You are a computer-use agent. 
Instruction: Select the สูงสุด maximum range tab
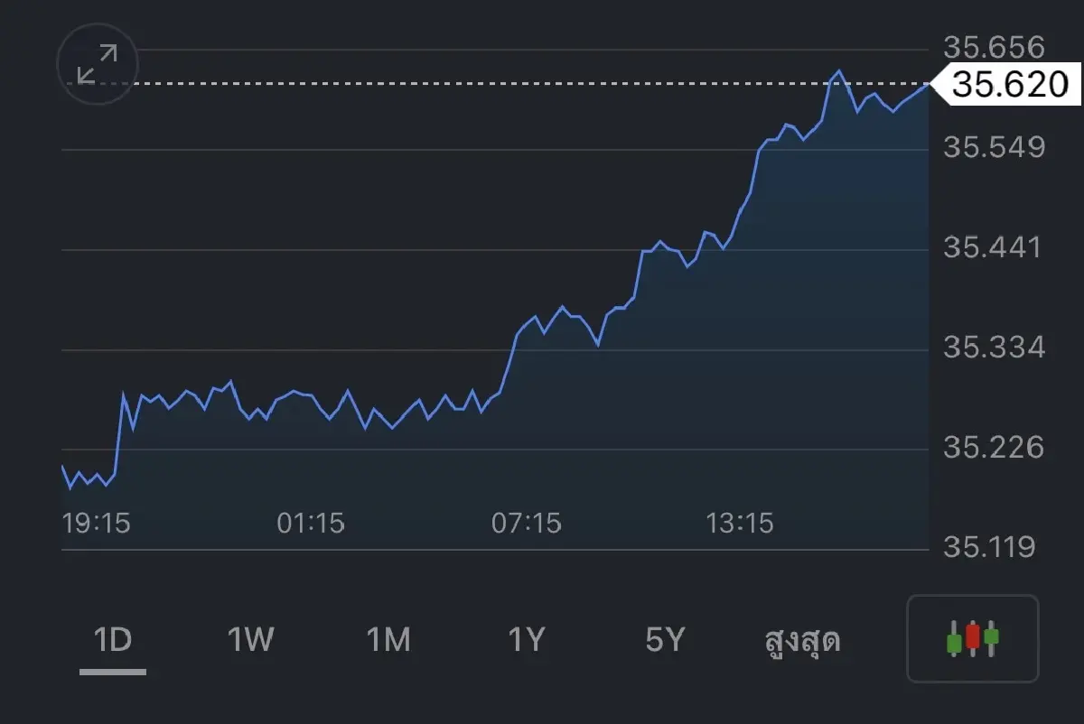[802, 641]
